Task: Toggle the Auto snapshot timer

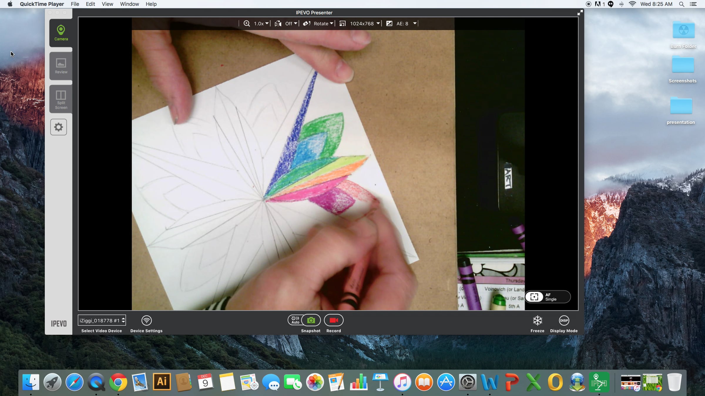Action: 295,320
